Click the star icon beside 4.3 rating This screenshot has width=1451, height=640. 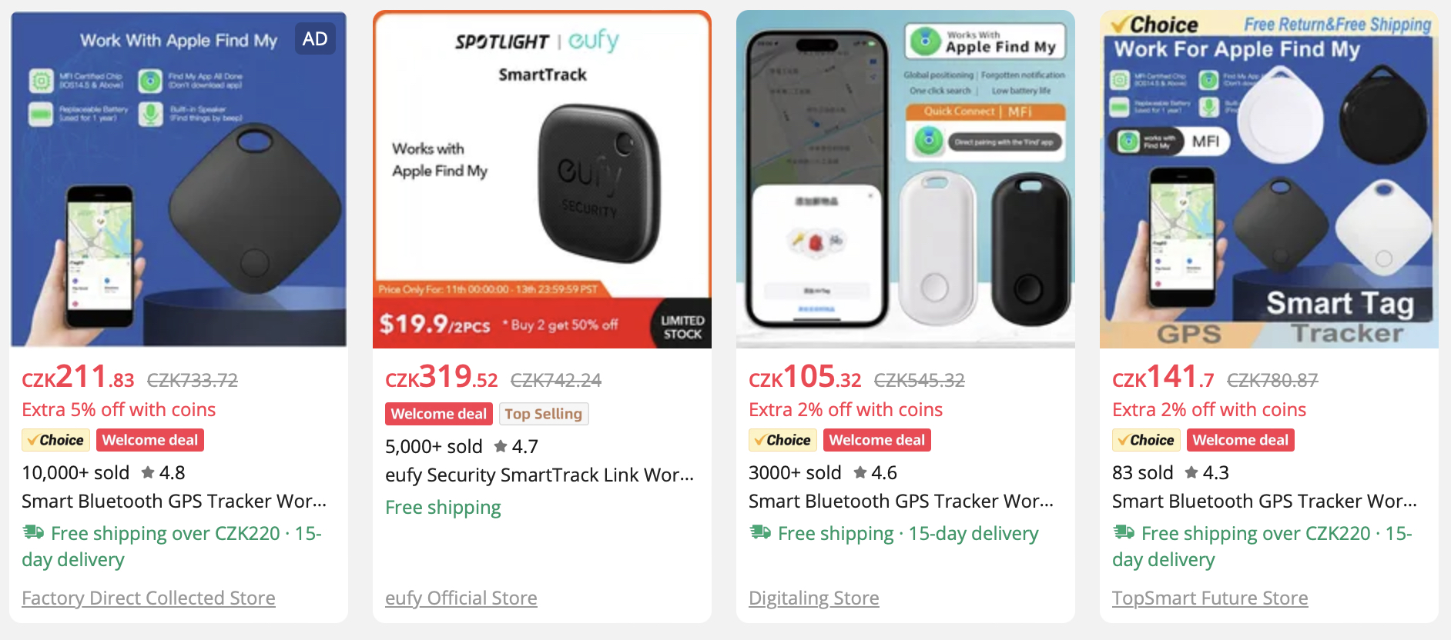pos(1191,472)
